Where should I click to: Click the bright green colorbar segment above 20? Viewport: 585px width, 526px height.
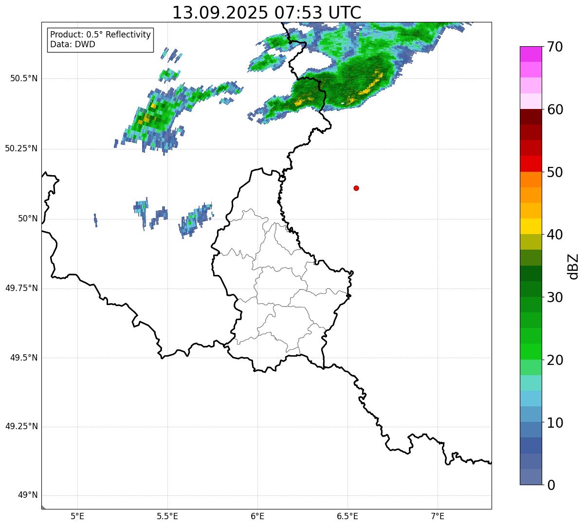[531, 351]
